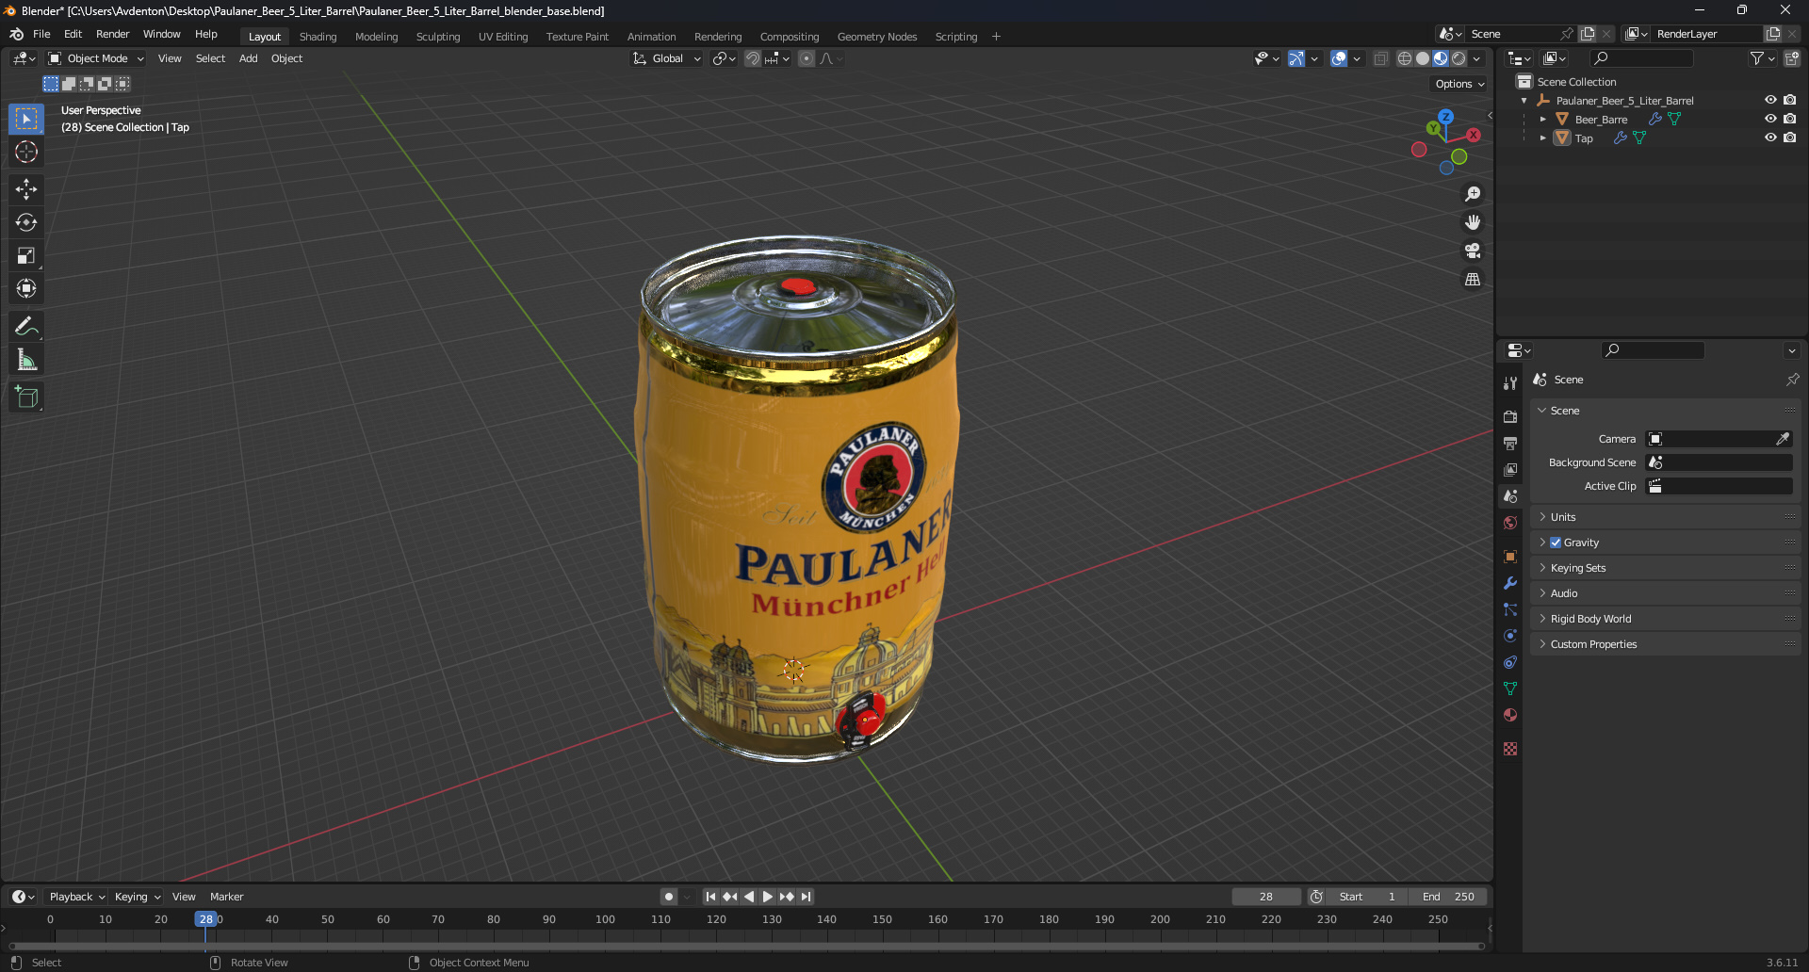Image resolution: width=1809 pixels, height=972 pixels.
Task: Disable Tap in renders camera icon
Action: pos(1790,138)
